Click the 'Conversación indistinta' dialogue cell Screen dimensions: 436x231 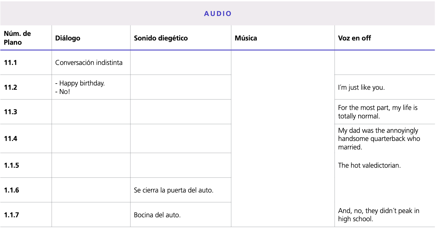pyautogui.click(x=89, y=63)
